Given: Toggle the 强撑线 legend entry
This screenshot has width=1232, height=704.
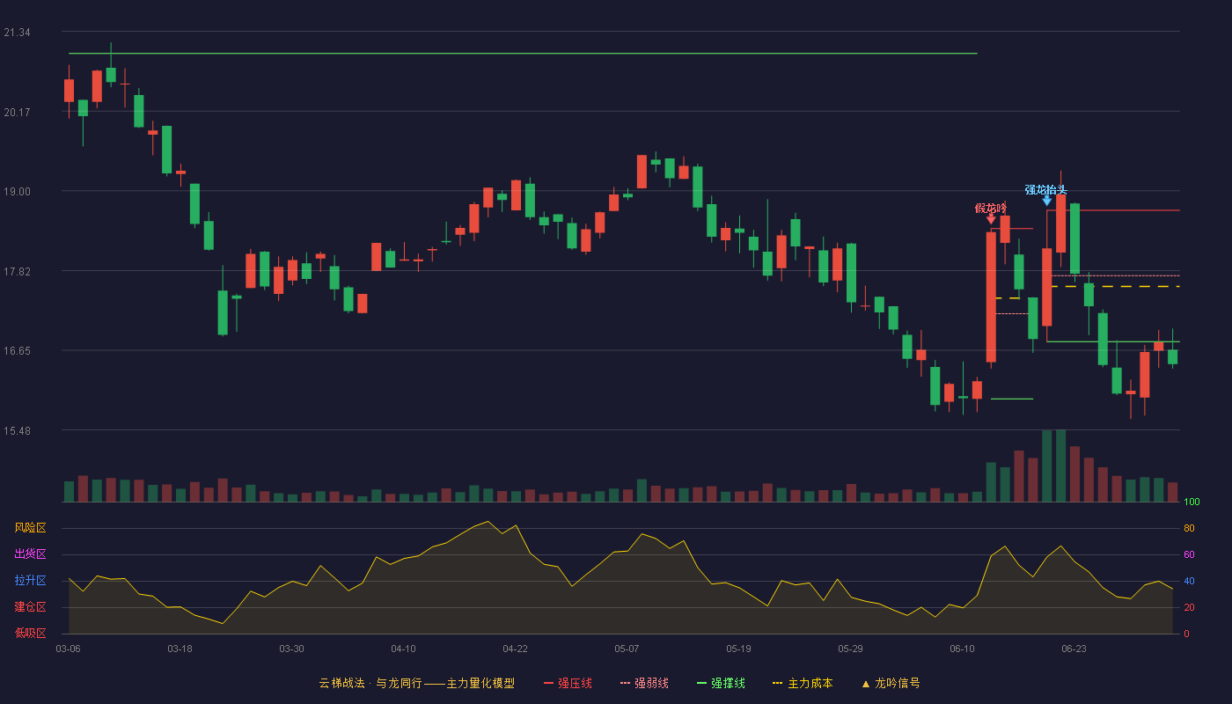Looking at the screenshot, I should coord(721,683).
